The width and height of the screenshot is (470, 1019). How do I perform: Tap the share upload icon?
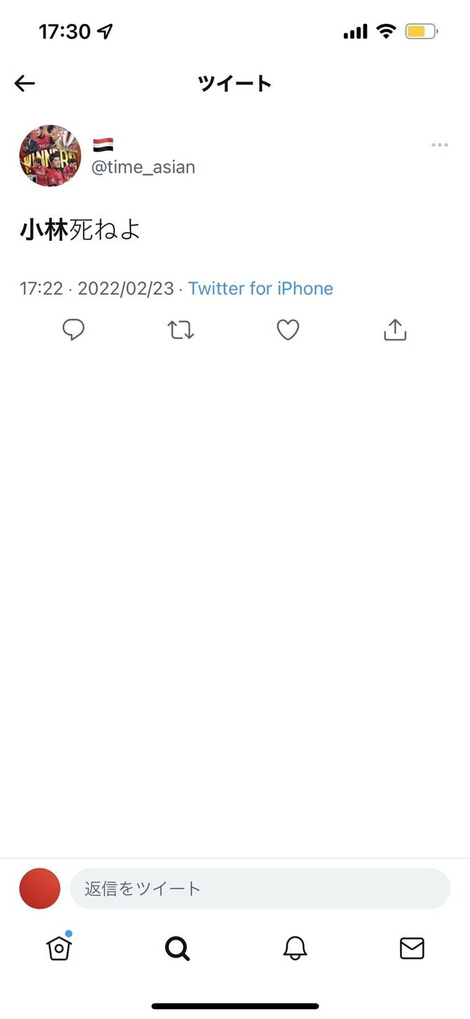click(x=395, y=330)
